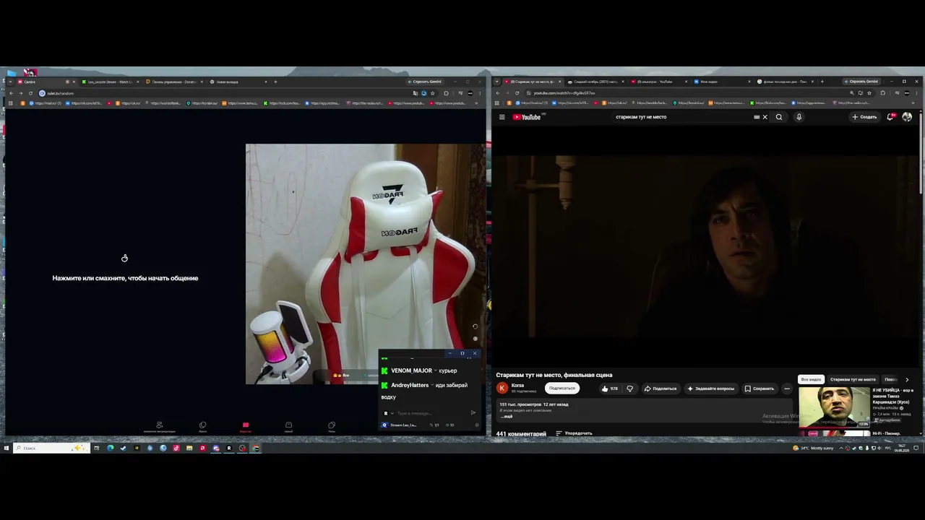Image resolution: width=925 pixels, height=520 pixels.
Task: Open the weather widget on the taskbar
Action: (x=813, y=448)
